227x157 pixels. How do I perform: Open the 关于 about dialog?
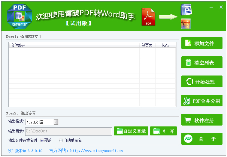coord(202,139)
